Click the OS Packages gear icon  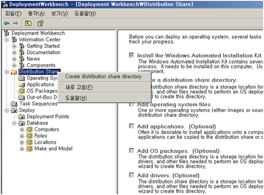coord(22,91)
